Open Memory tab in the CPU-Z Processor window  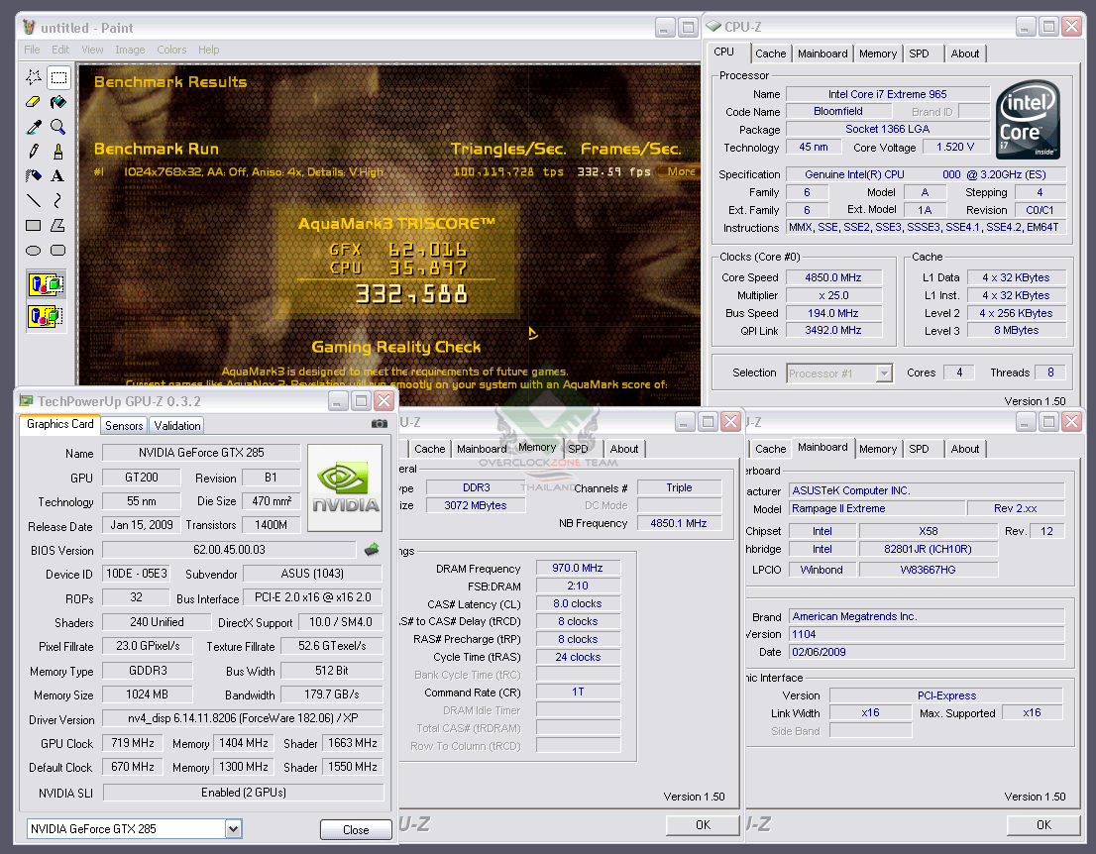[878, 53]
